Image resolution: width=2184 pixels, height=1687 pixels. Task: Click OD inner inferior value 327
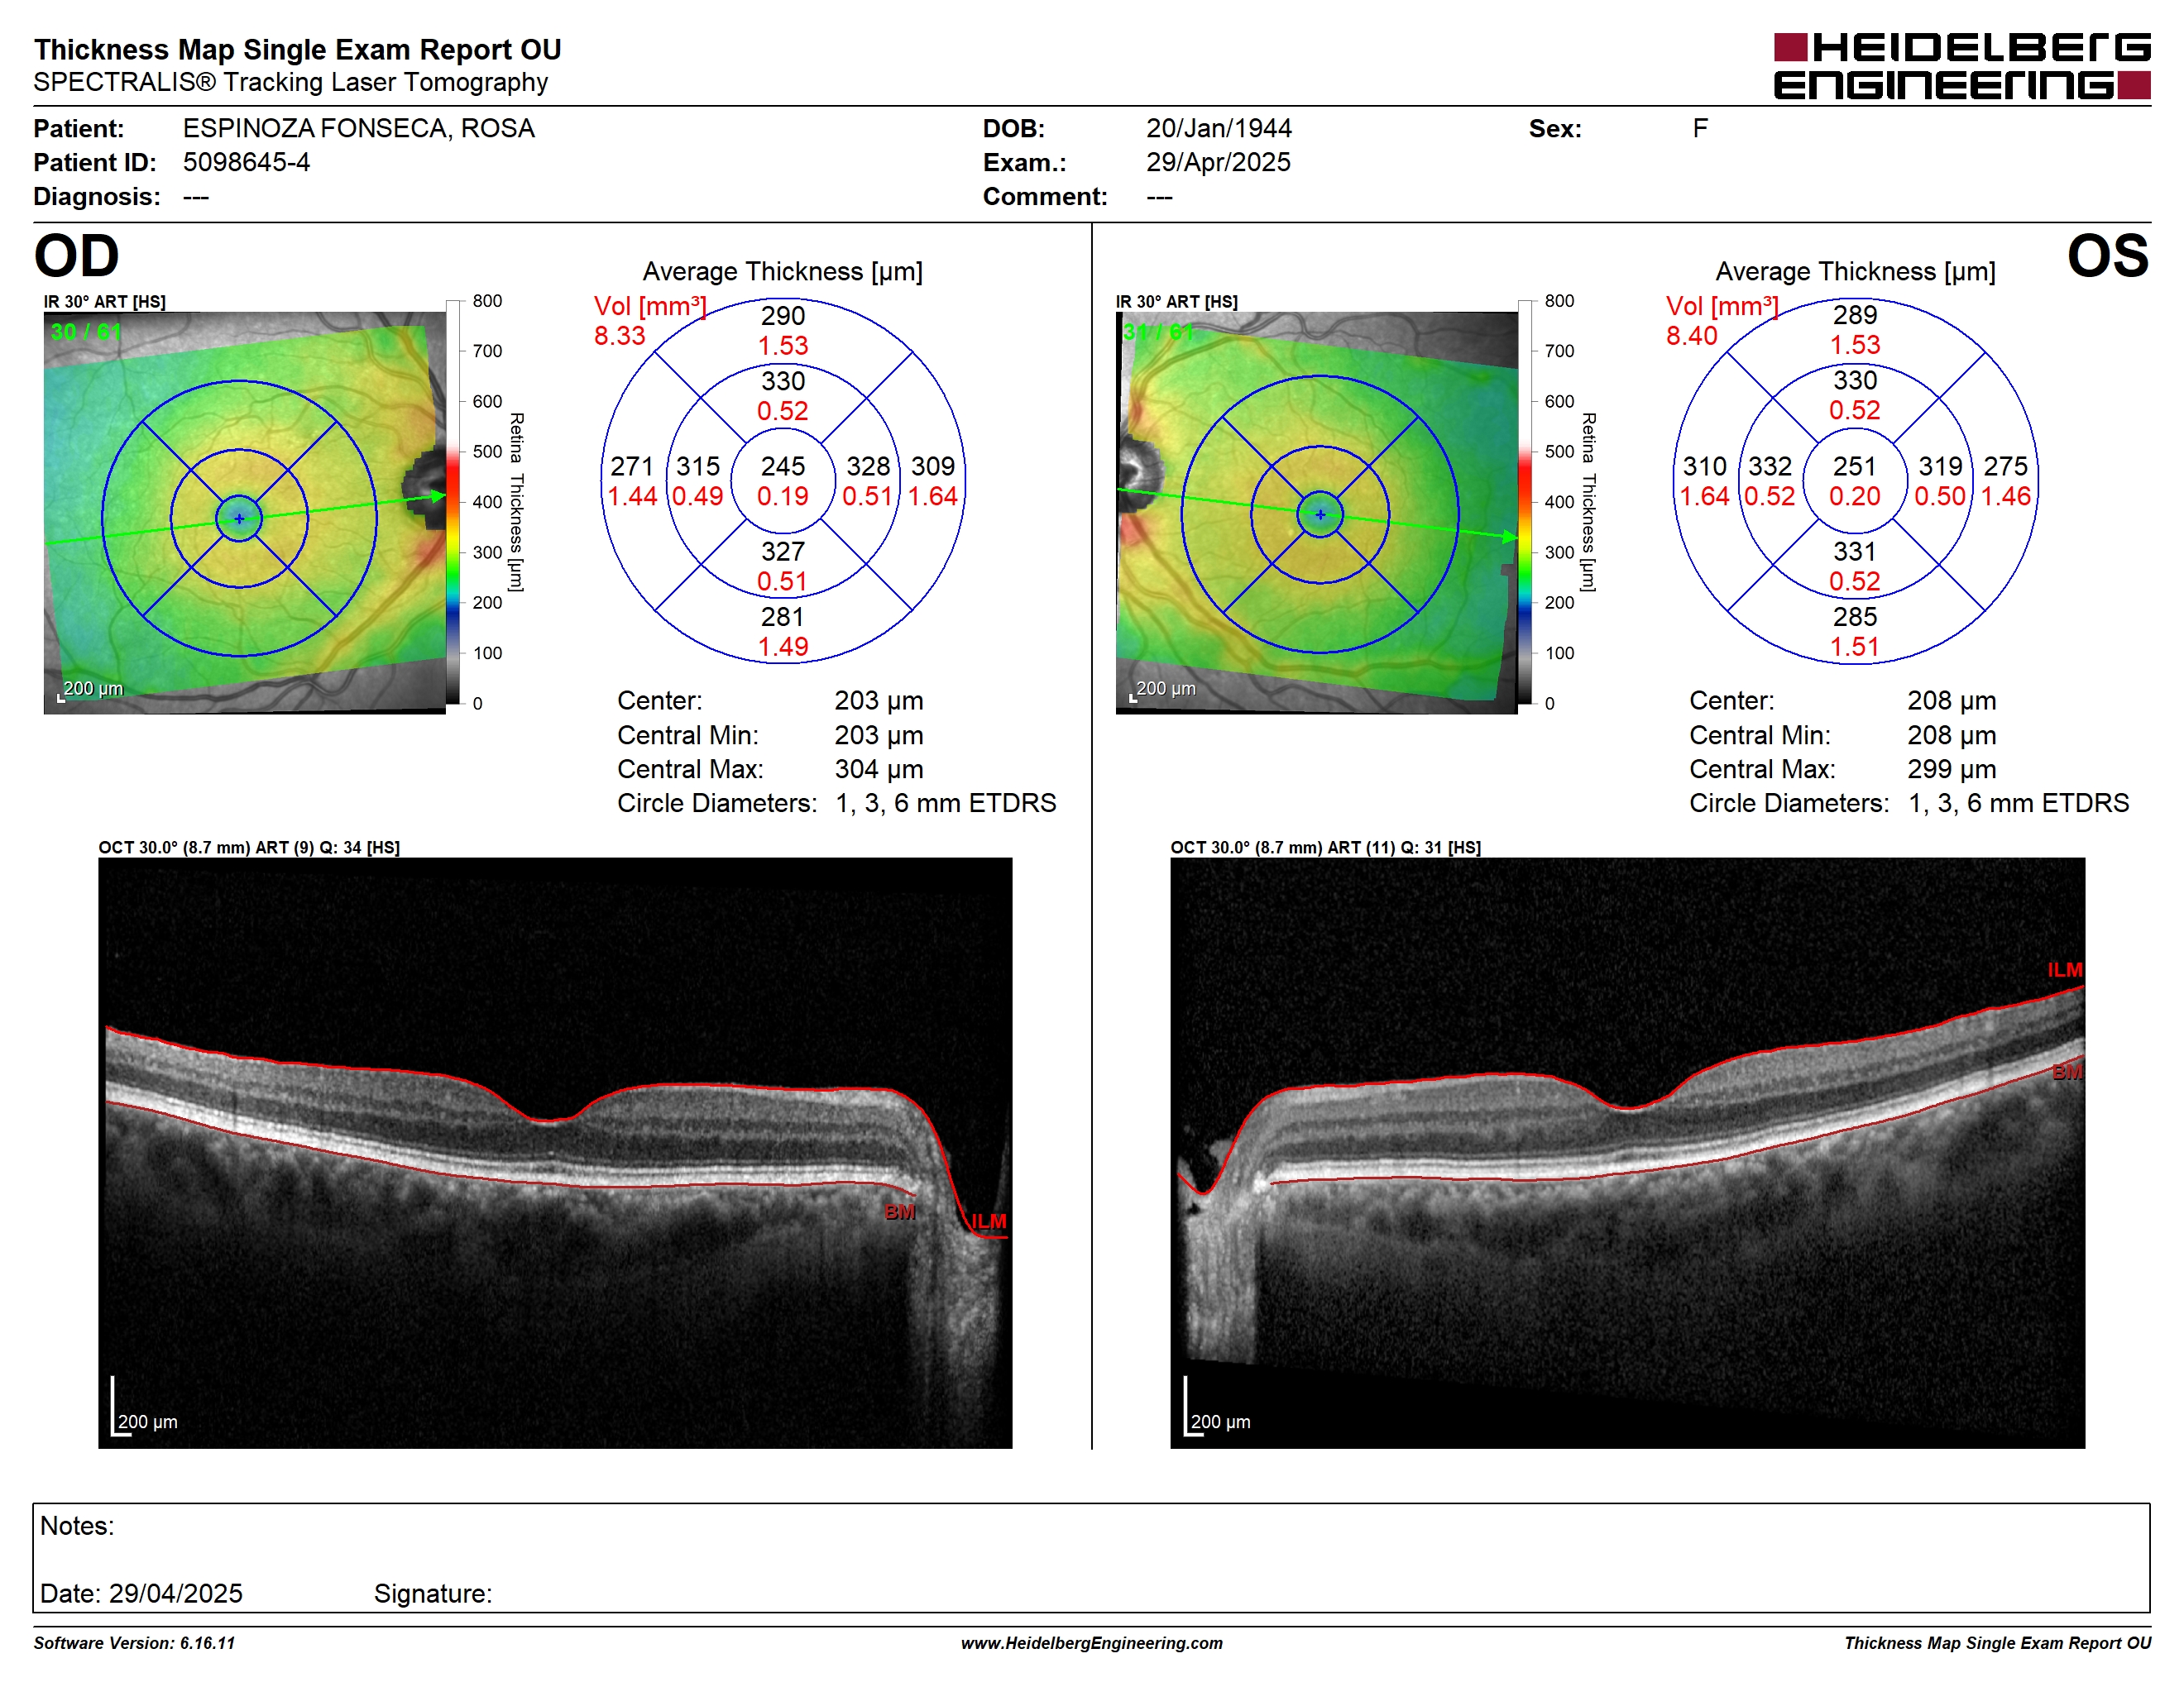tap(782, 552)
